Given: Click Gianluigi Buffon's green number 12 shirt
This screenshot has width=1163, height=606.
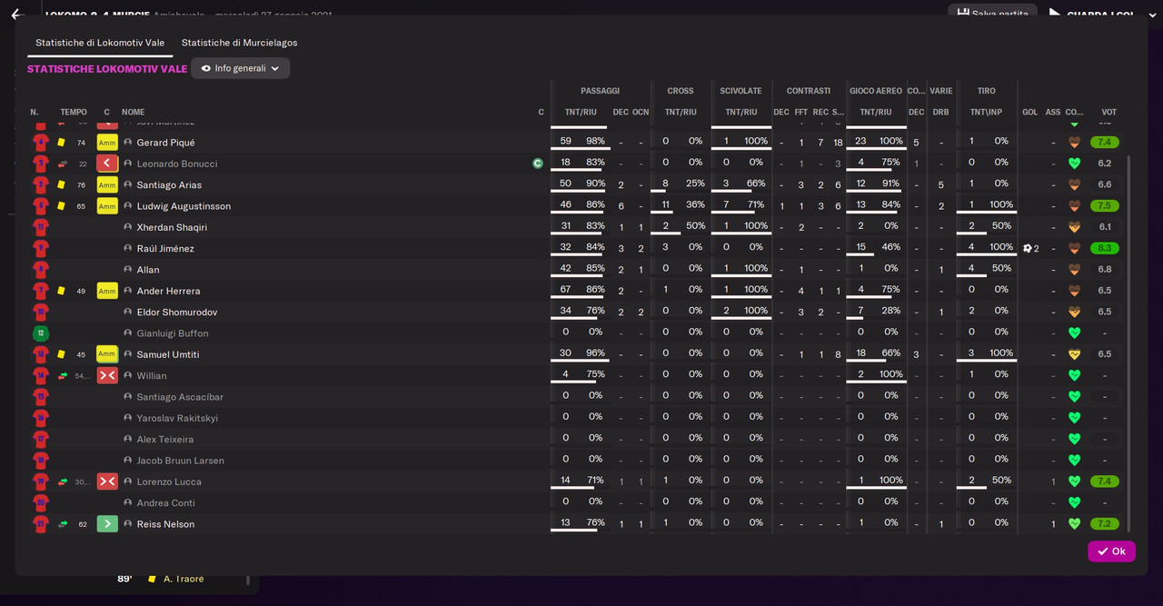Looking at the screenshot, I should [40, 333].
